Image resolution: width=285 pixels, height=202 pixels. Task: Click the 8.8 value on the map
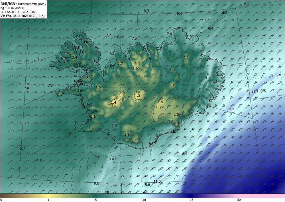(147, 185)
